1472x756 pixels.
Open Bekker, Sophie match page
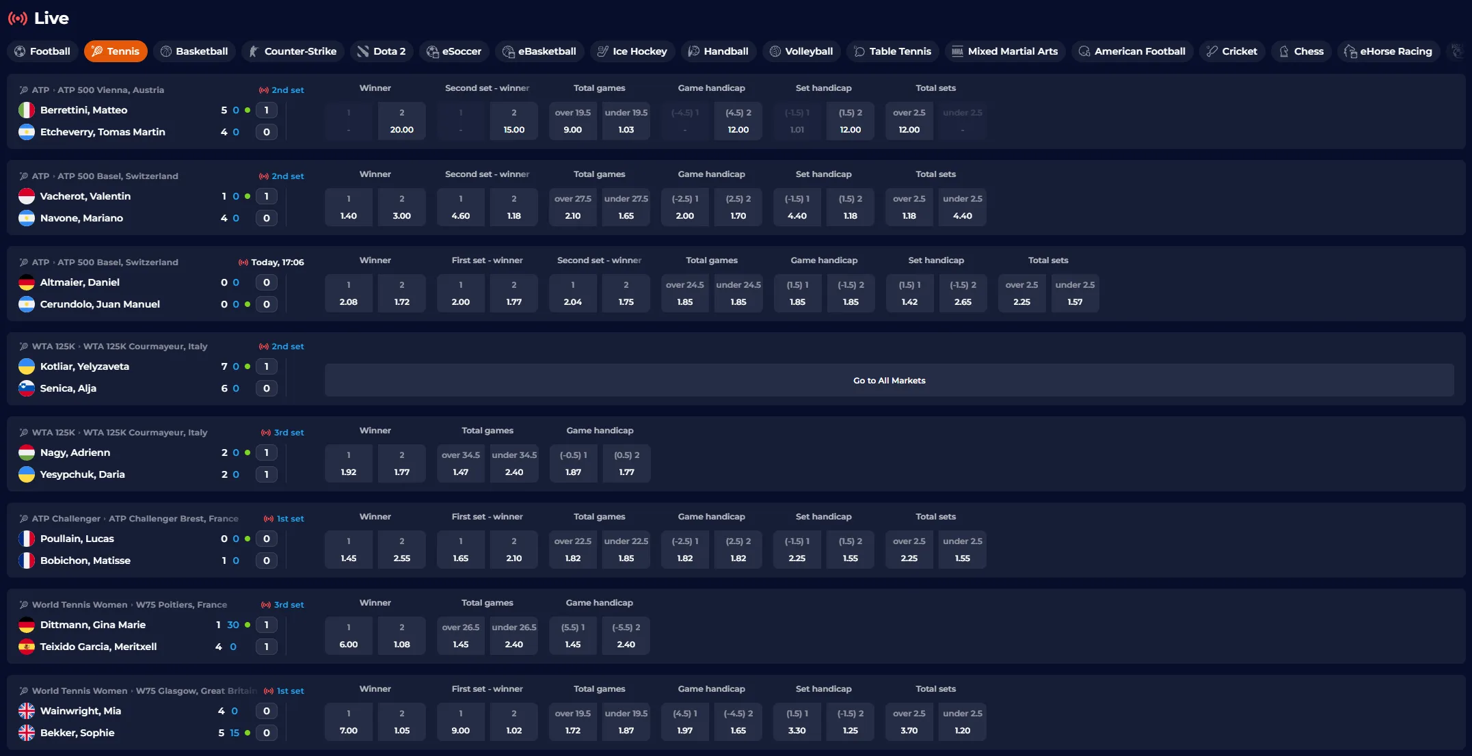click(x=77, y=733)
